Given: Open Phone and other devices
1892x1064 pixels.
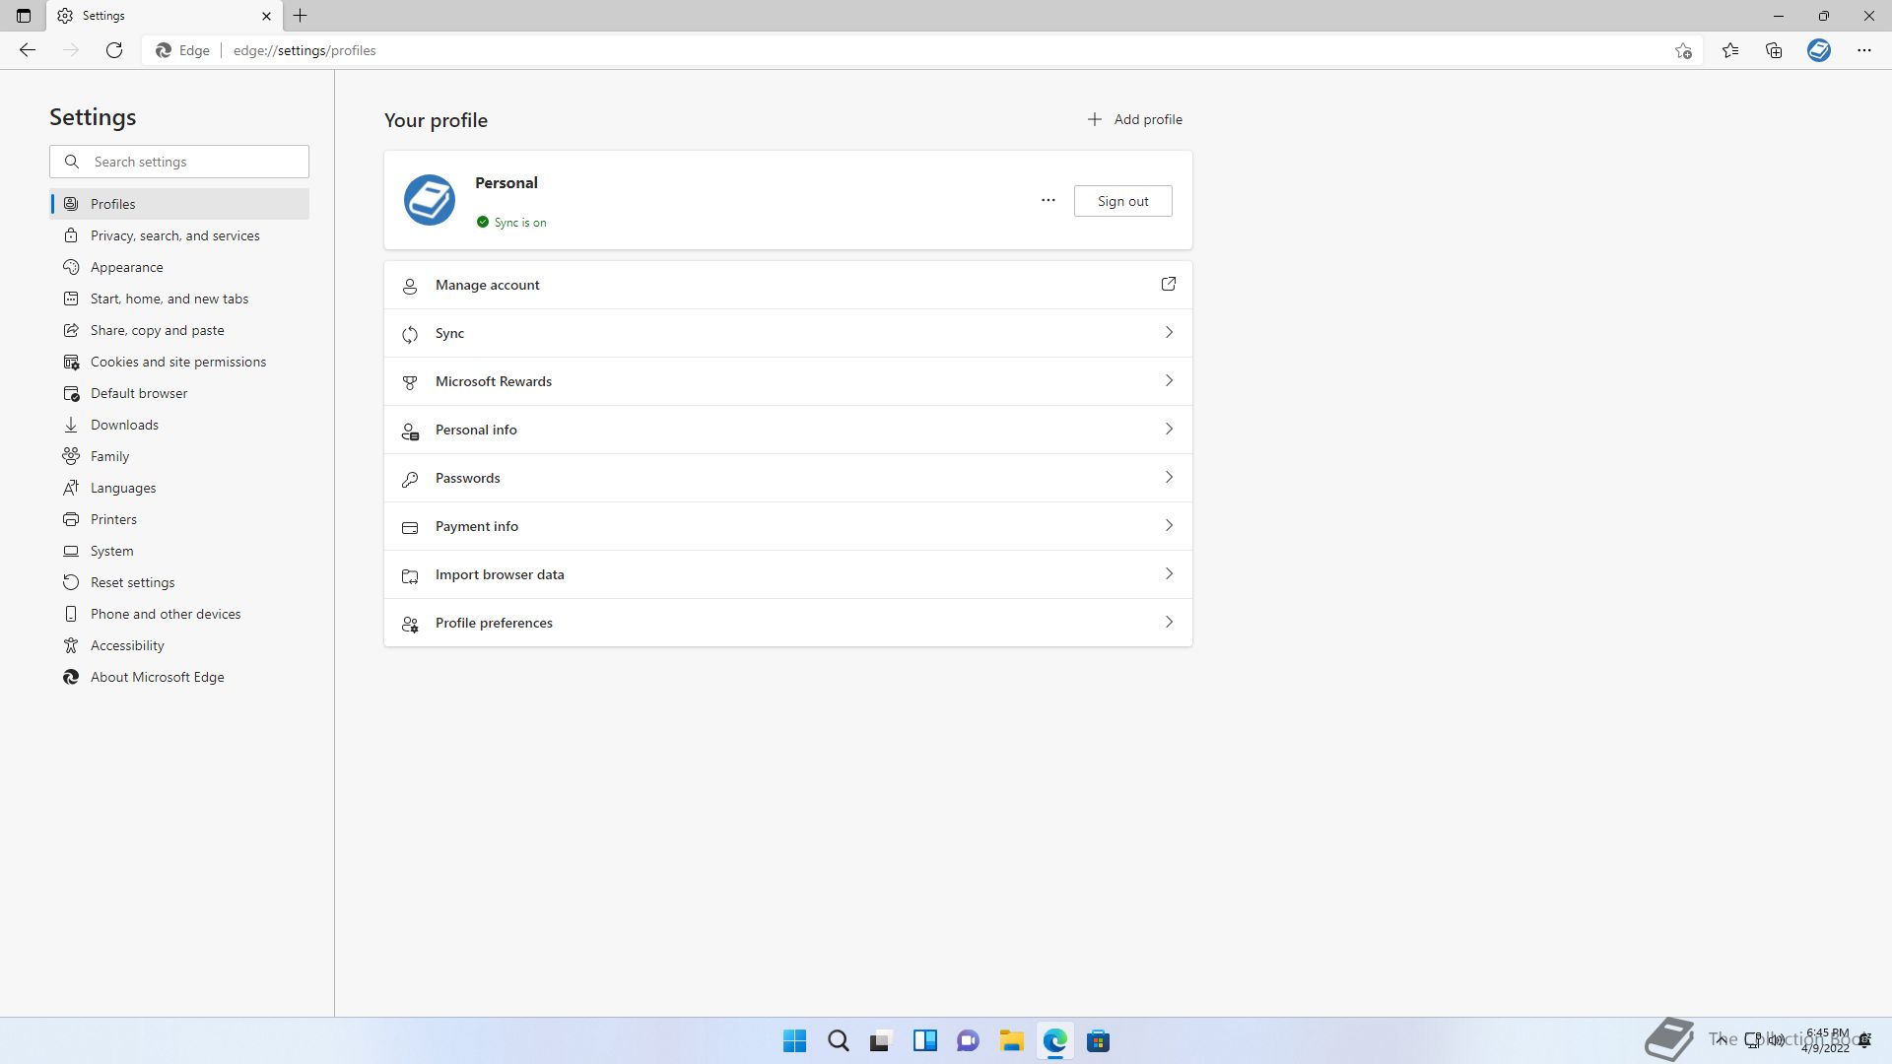Looking at the screenshot, I should coord(179,614).
